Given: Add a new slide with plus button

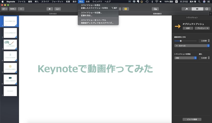Looking at the screenshot, I should (x=21, y=9).
